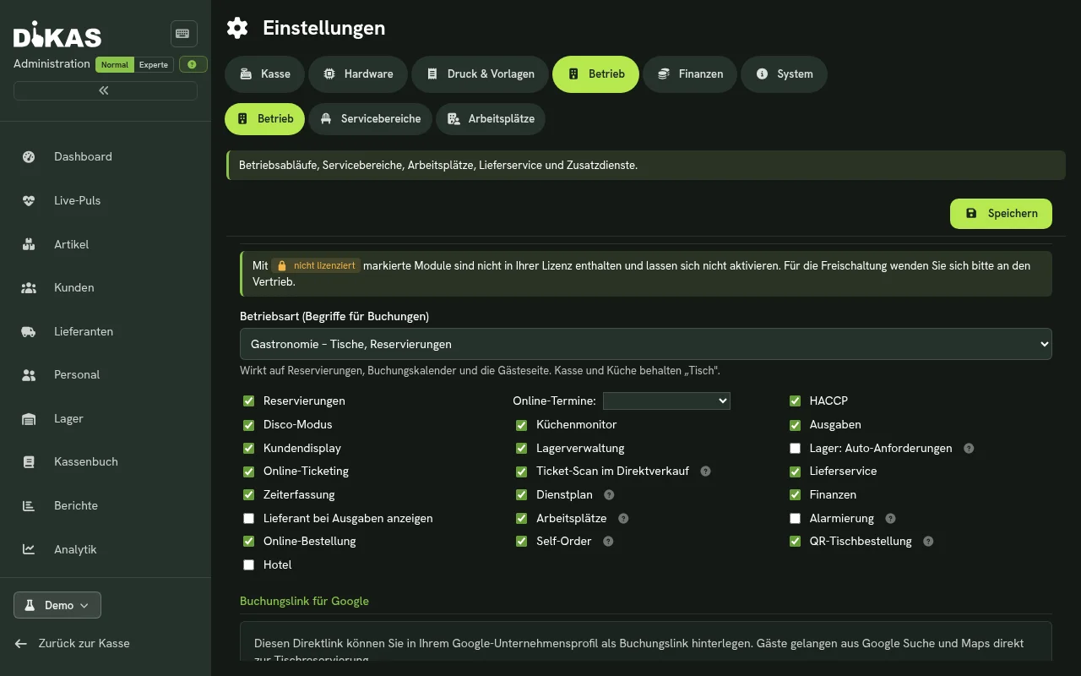This screenshot has width=1081, height=676.
Task: Switch administration mode to Experte
Action: pos(154,65)
